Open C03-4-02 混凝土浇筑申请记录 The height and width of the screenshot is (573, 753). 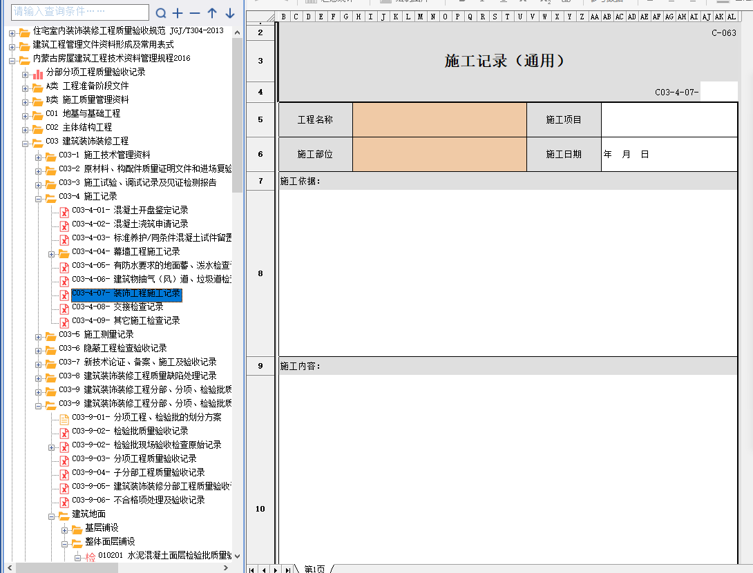pos(130,224)
